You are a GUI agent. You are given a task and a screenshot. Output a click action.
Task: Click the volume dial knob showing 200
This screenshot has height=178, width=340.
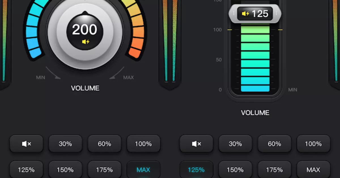[85, 32]
